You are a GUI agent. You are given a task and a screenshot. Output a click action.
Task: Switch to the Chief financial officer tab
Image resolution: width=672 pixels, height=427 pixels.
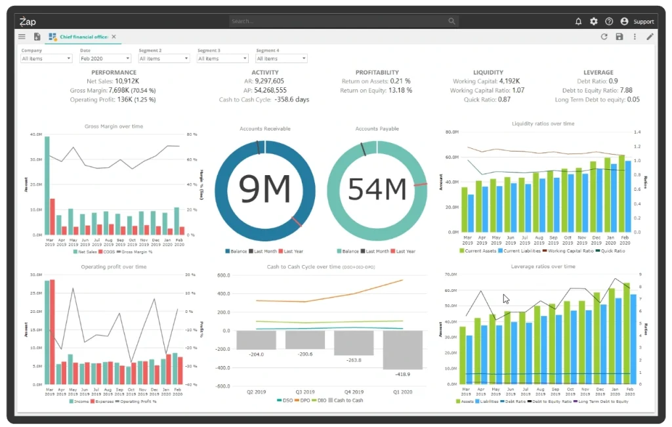tap(83, 37)
